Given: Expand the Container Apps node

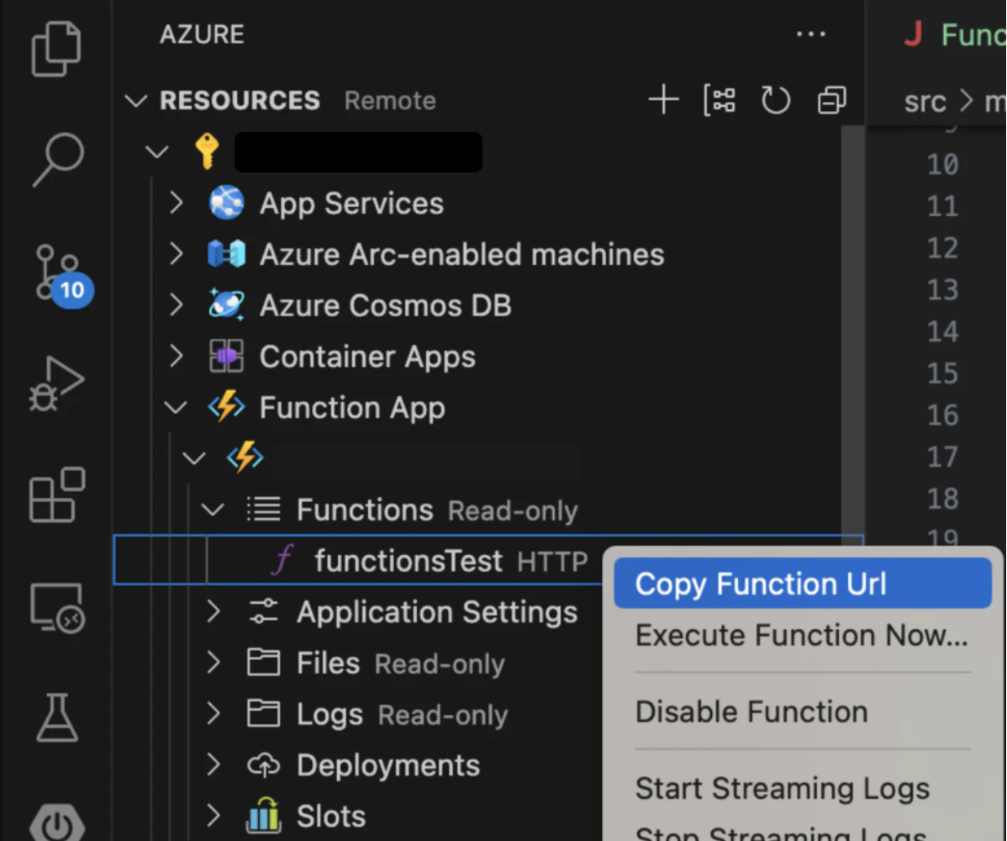Looking at the screenshot, I should pyautogui.click(x=176, y=356).
